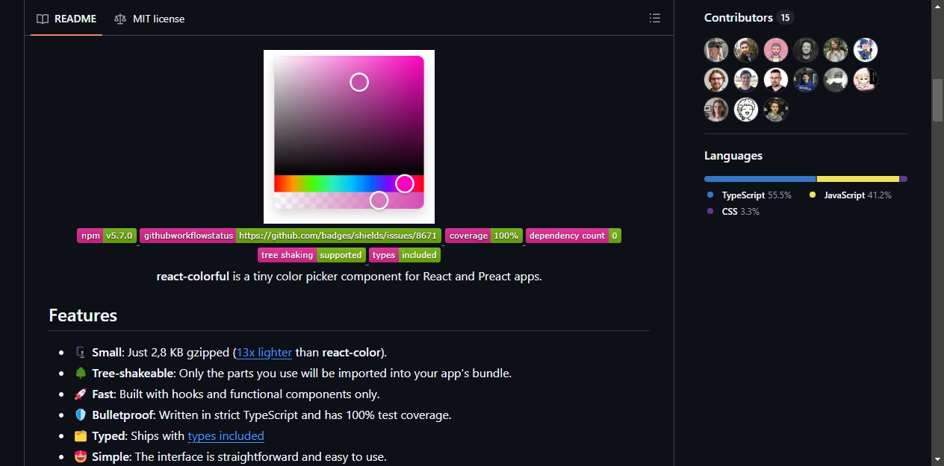
Task: Switch to the README tab
Action: 66,19
